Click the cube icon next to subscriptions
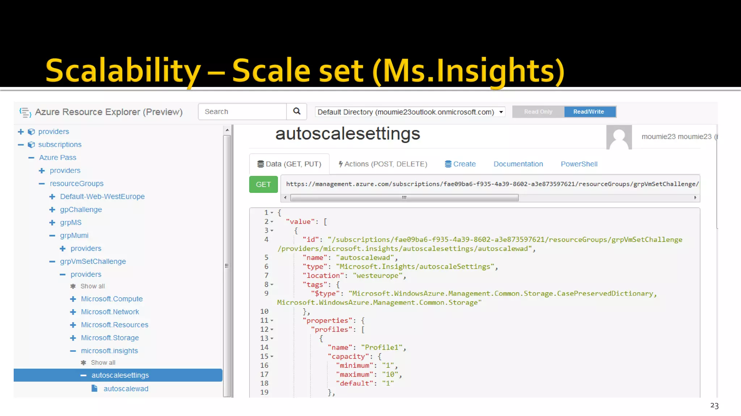The height and width of the screenshot is (416, 741). point(31,145)
